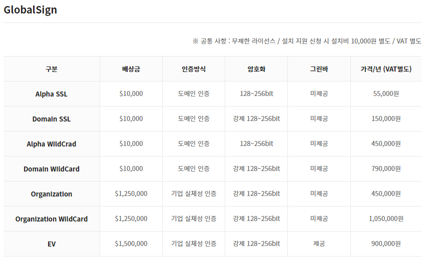The width and height of the screenshot is (425, 259).
Task: Click Organization WildCard's 기업 실체성 인증 cell
Action: tap(194, 218)
